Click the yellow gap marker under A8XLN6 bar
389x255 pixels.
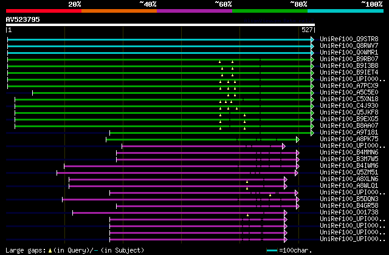[247, 182]
